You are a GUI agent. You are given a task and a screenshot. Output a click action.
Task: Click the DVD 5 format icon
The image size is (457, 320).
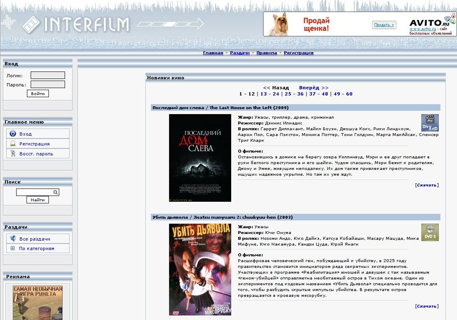[x=430, y=232]
